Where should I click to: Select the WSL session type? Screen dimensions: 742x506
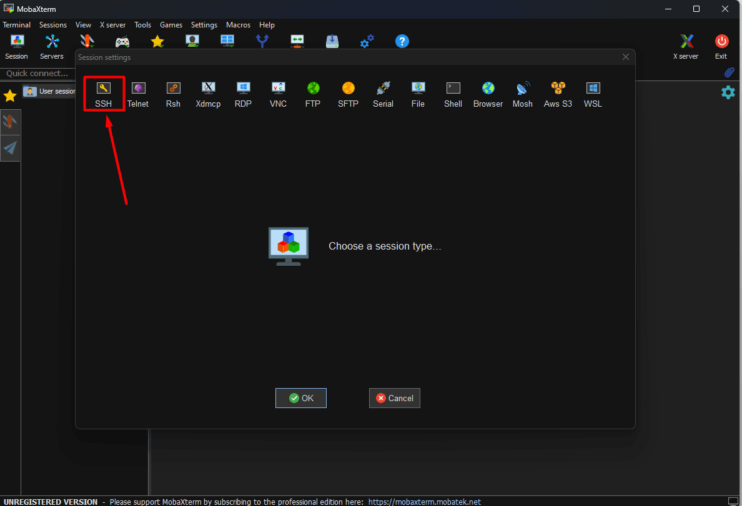coord(593,94)
